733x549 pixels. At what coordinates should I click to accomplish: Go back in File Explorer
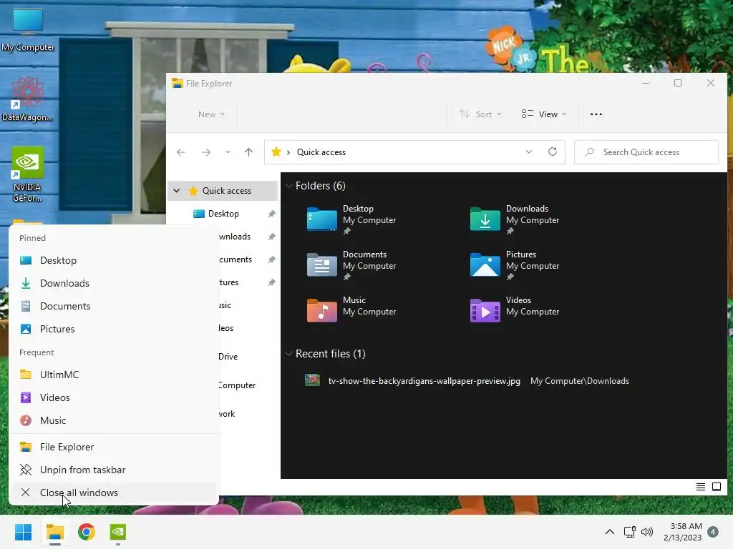(181, 152)
